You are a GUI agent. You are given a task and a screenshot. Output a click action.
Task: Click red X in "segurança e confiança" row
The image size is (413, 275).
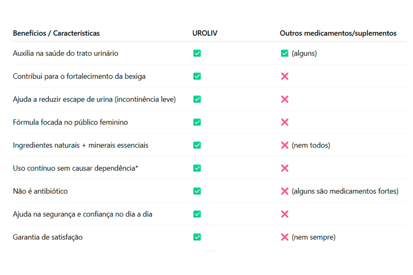click(x=284, y=214)
